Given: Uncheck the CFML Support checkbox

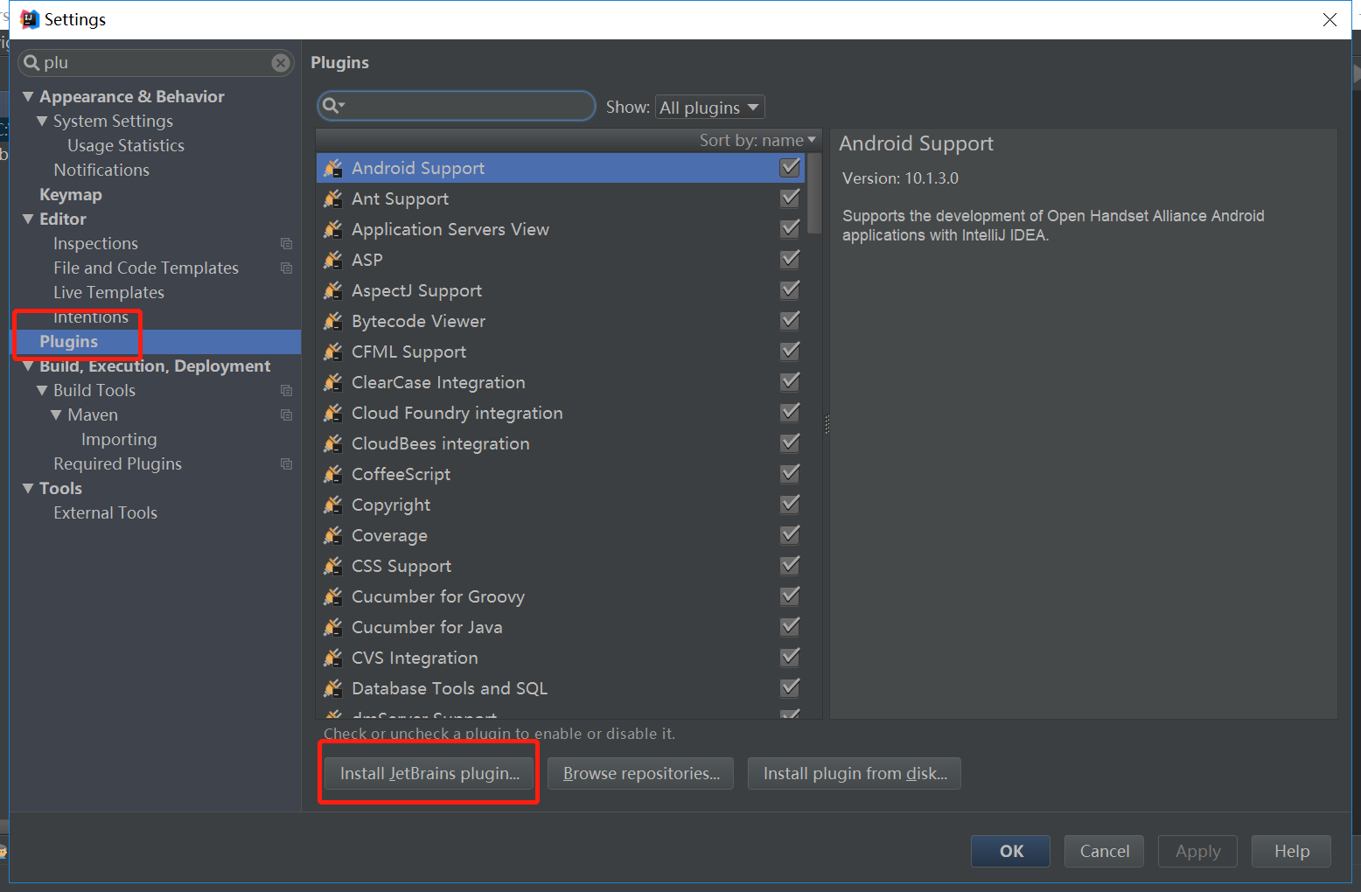Looking at the screenshot, I should tap(790, 351).
